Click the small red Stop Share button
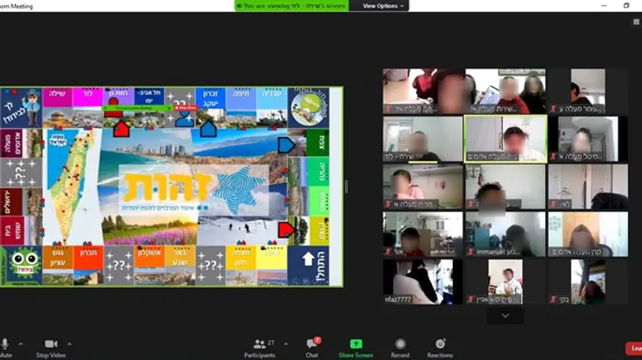 coord(186,107)
